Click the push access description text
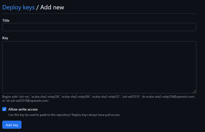 point(64,115)
